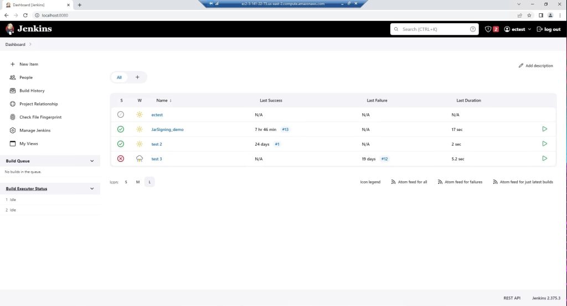Viewport: 567px width, 306px height.
Task: Click the failed status icon for test 3
Action: (x=121, y=159)
